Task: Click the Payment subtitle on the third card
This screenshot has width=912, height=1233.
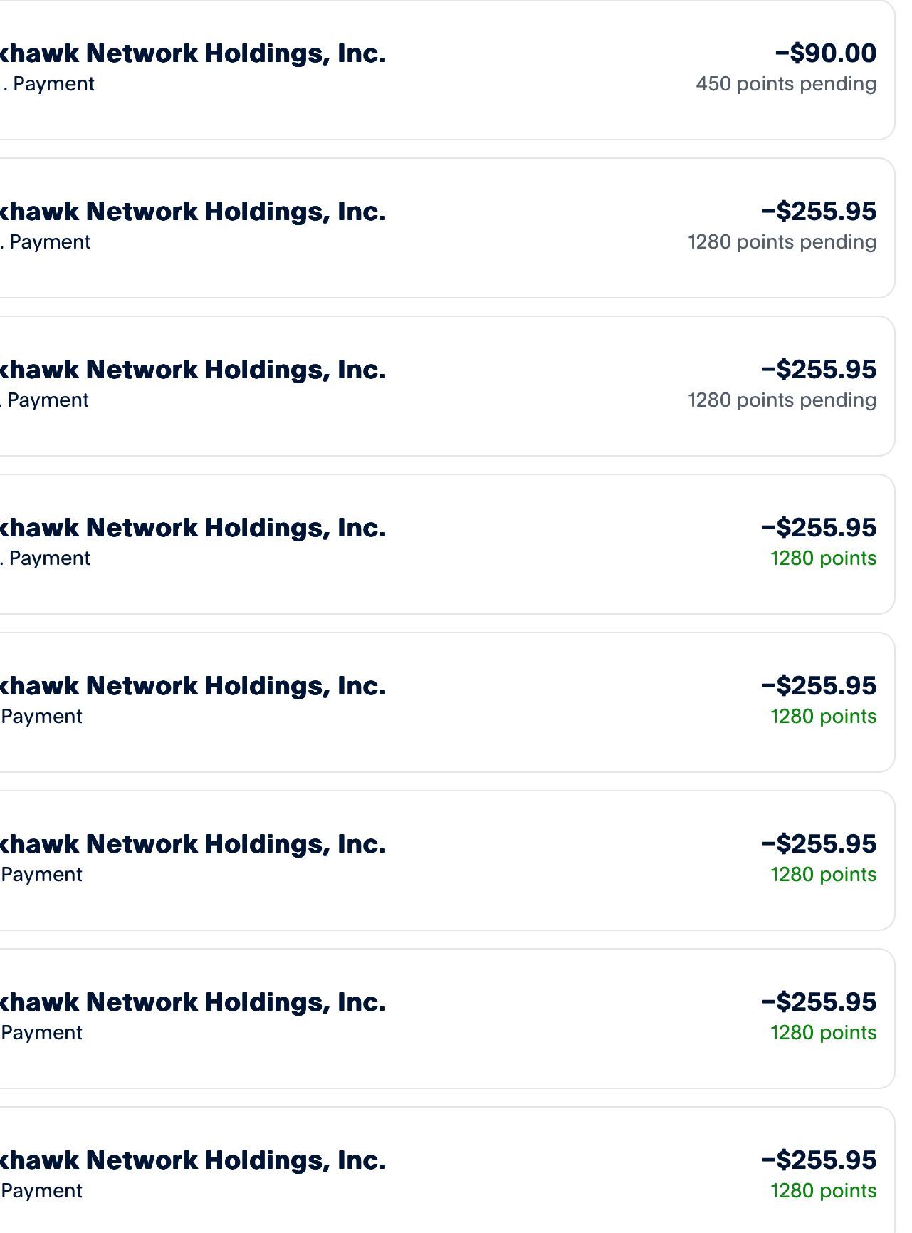Action: click(44, 400)
